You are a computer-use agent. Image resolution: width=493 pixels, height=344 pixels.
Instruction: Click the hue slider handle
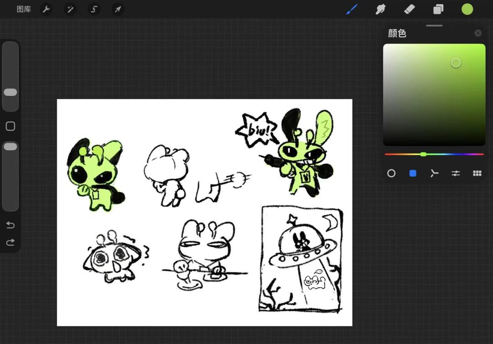(x=424, y=154)
